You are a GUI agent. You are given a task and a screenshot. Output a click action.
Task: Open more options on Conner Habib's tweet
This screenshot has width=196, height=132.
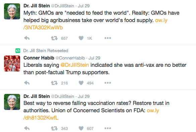(108, 83)
